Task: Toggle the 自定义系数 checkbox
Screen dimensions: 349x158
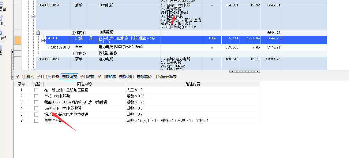Action: 36,121
